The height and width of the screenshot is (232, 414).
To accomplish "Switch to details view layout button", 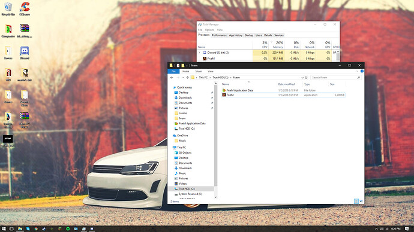I will click(x=356, y=202).
